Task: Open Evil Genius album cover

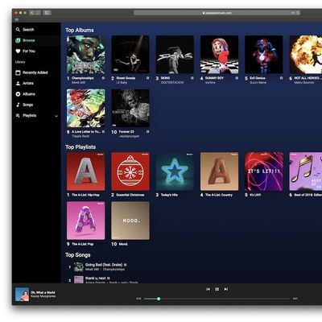Action: [264, 55]
